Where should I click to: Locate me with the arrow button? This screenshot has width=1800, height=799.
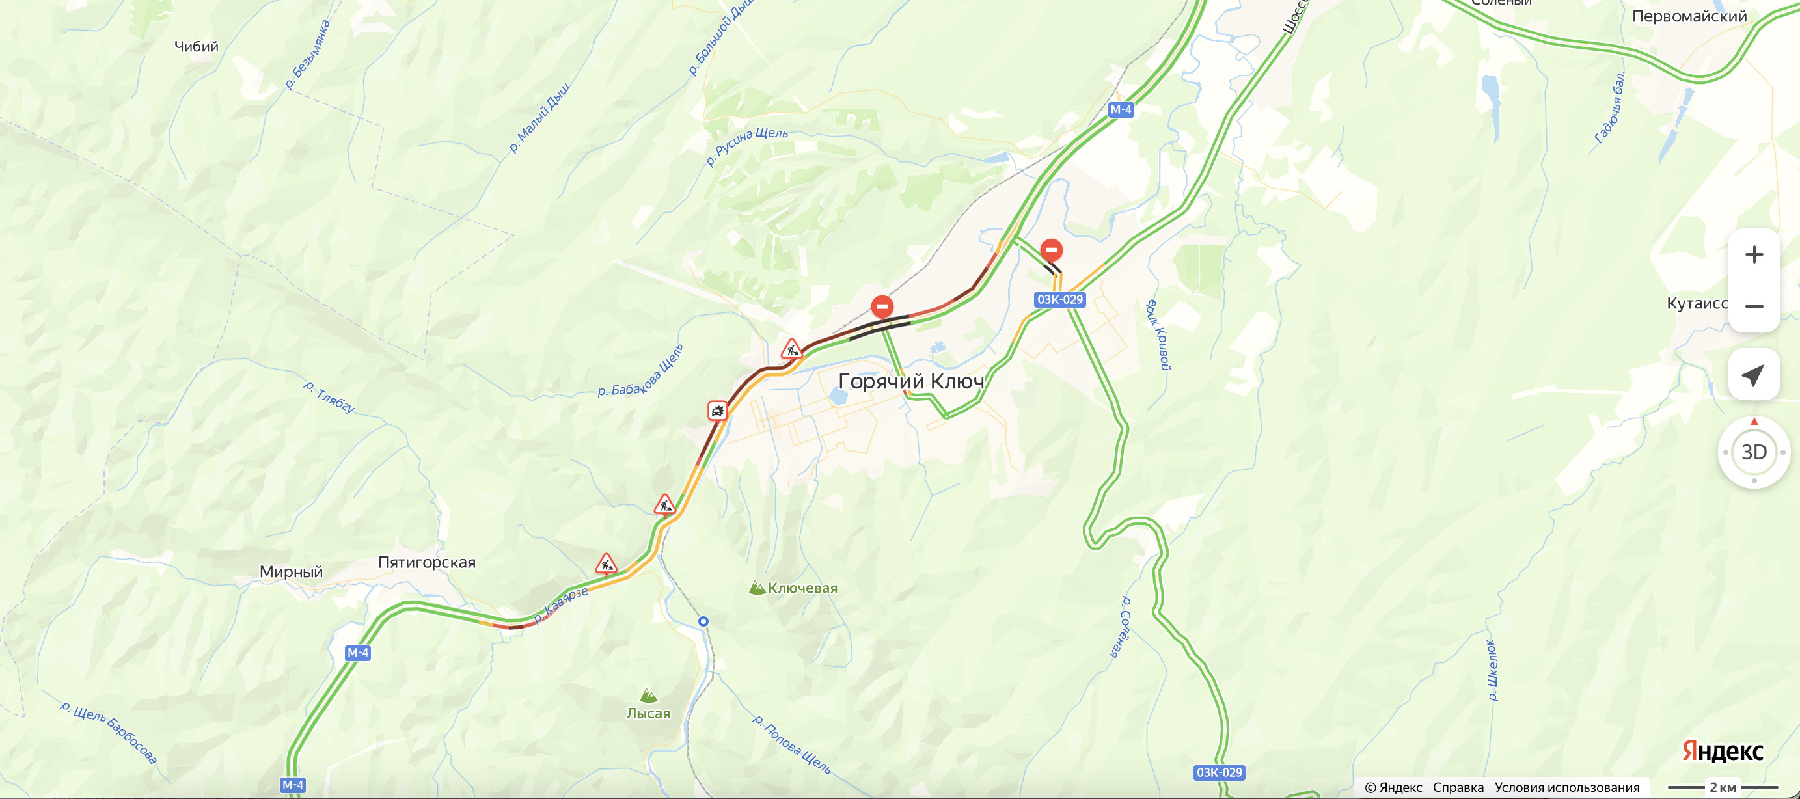1754,375
